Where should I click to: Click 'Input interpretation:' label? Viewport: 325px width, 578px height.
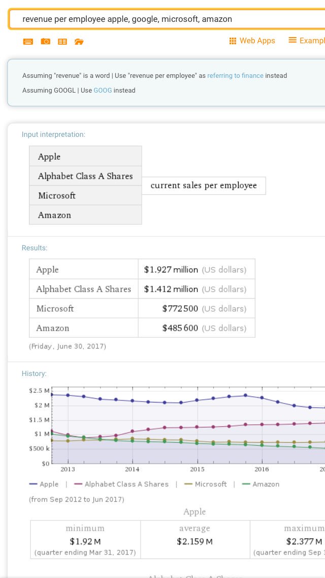pyautogui.click(x=53, y=134)
